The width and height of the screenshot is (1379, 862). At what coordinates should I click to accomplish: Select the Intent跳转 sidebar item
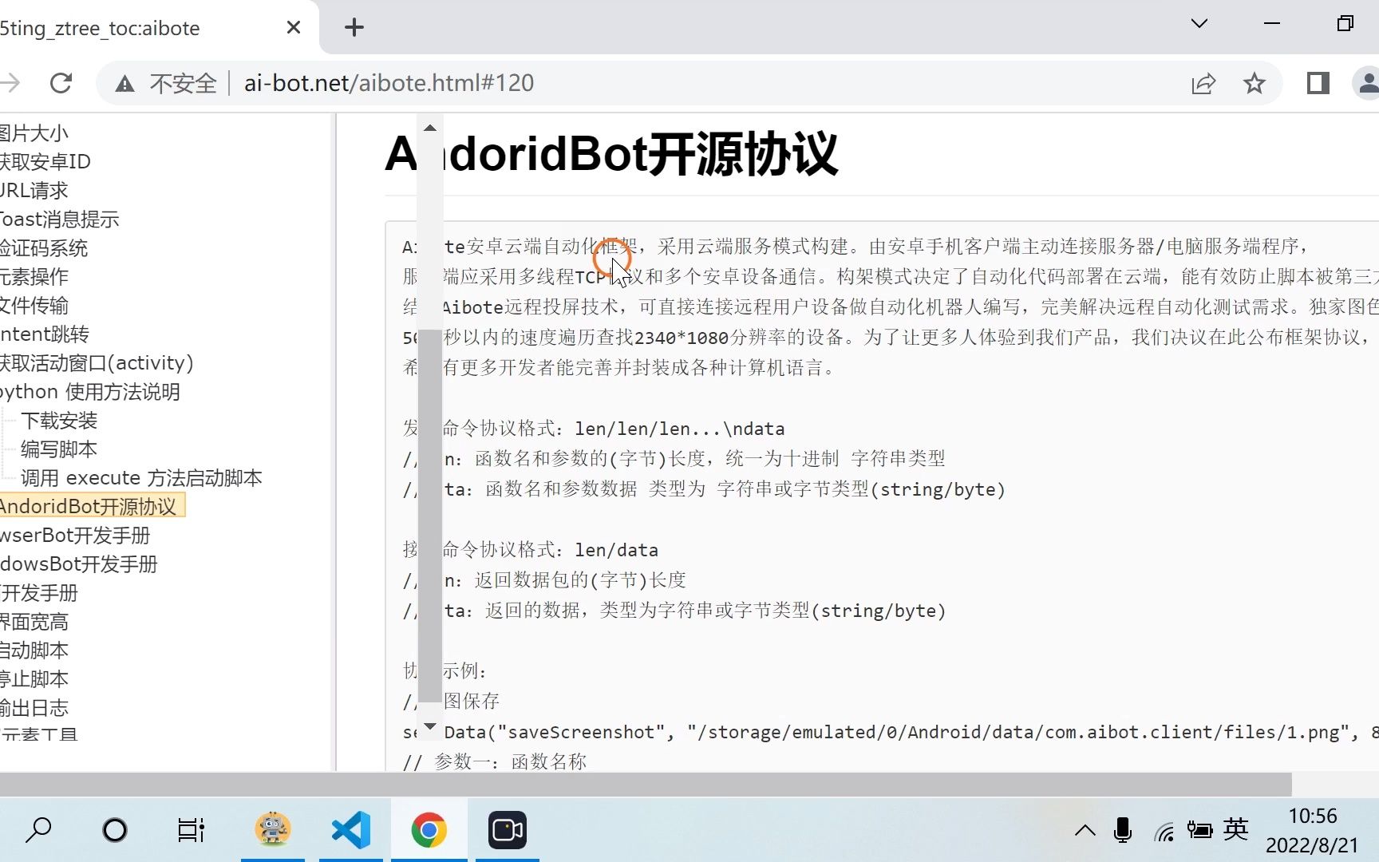(x=45, y=334)
